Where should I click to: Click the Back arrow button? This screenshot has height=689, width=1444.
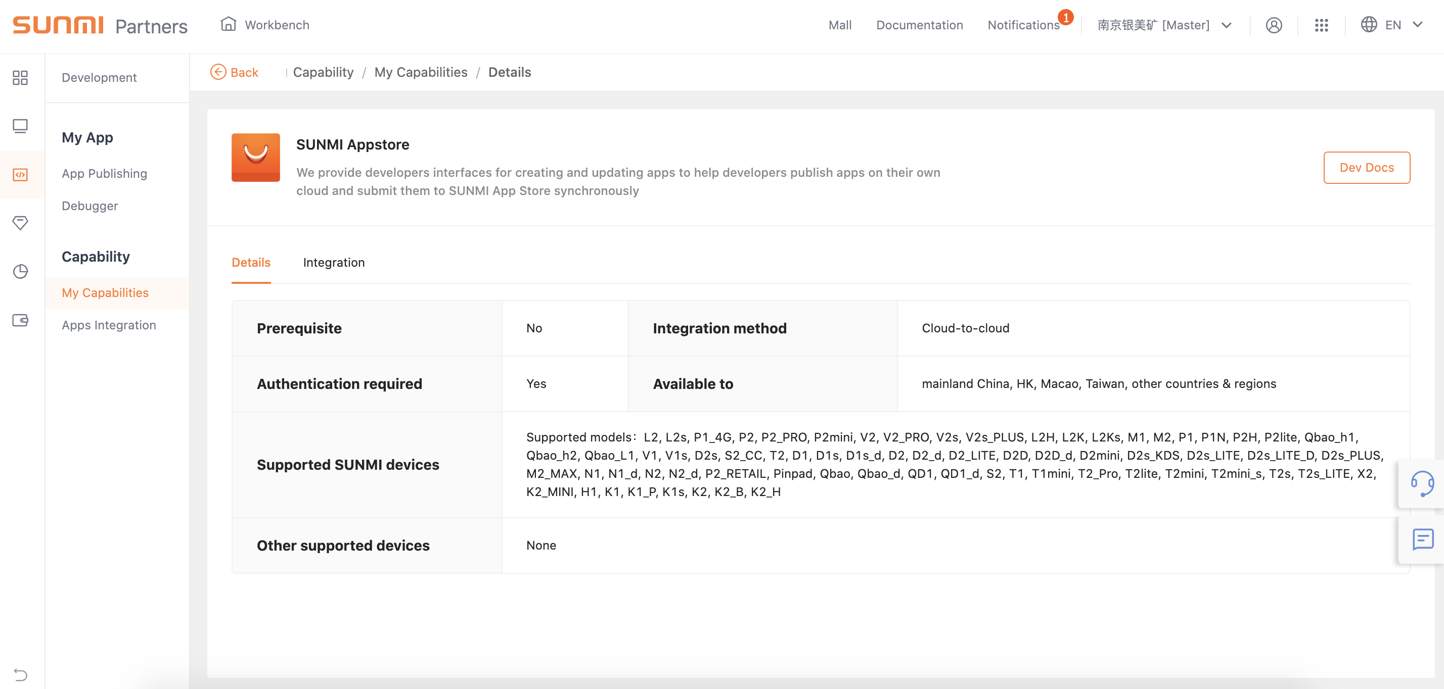point(234,72)
